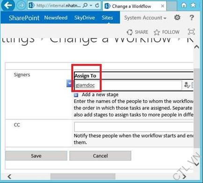The width and height of the screenshot is (203, 183).
Task: Click the Signers row label
Action: click(x=22, y=74)
